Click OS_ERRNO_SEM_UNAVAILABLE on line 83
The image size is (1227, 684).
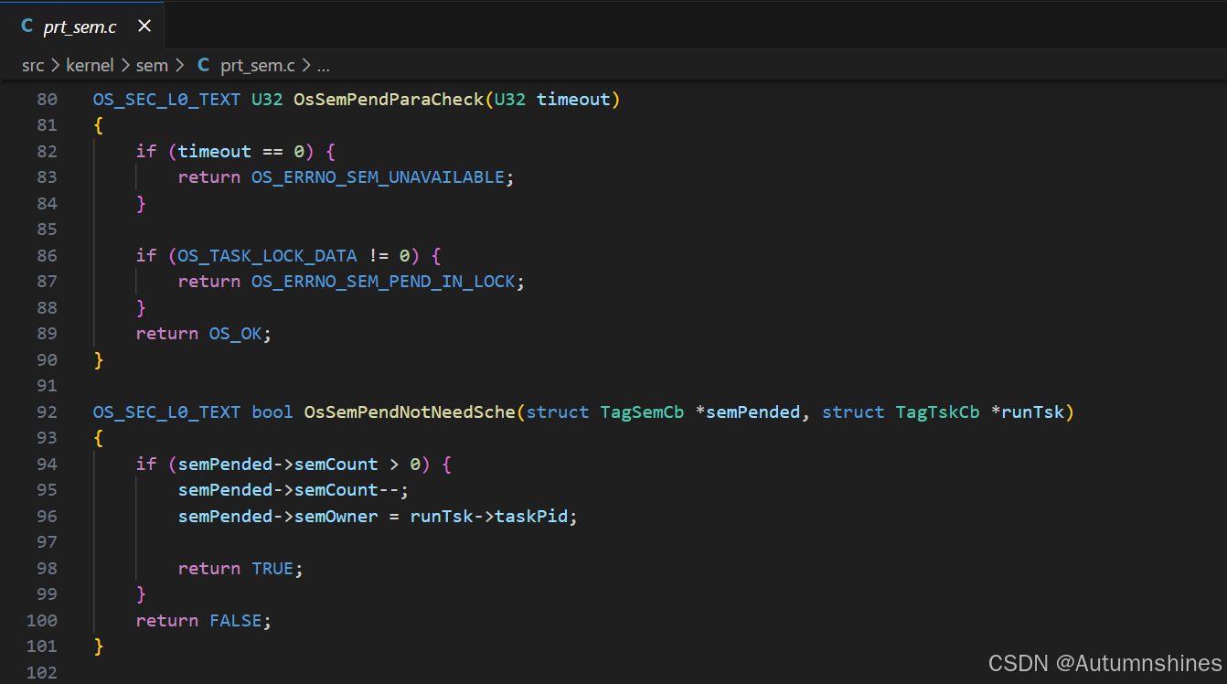[378, 176]
